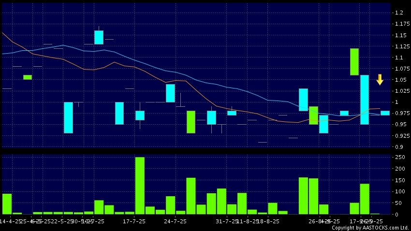Select the 0.9 price axis label
Viewport: 411px width, 231px height.
click(x=399, y=147)
